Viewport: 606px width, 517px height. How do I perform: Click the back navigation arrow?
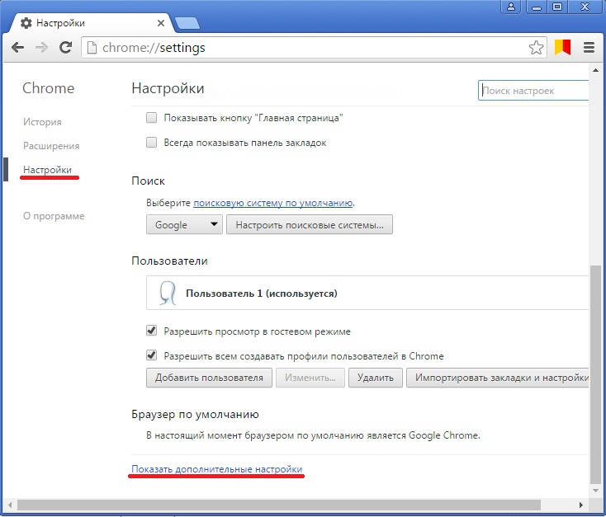17,48
